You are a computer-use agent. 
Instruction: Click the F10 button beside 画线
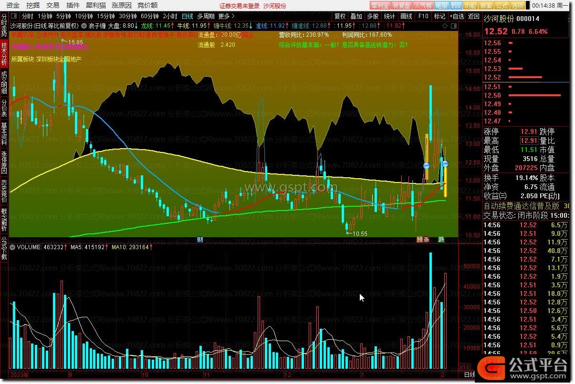pos(423,16)
